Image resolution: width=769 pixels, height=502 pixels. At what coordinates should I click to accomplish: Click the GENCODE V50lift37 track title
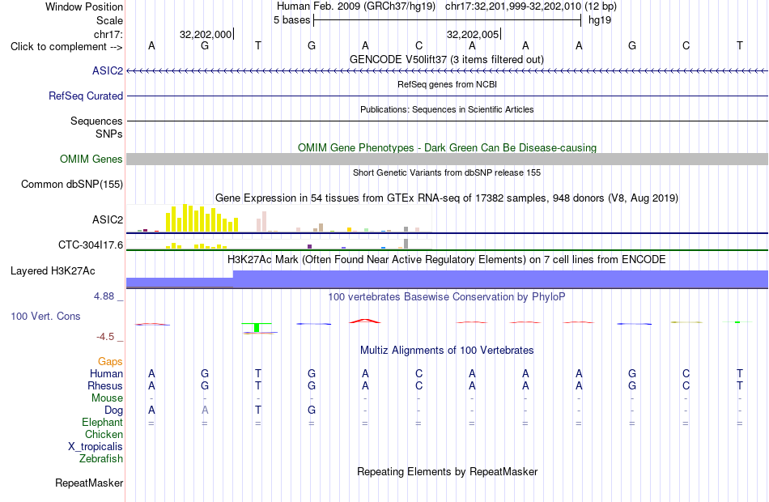(447, 60)
